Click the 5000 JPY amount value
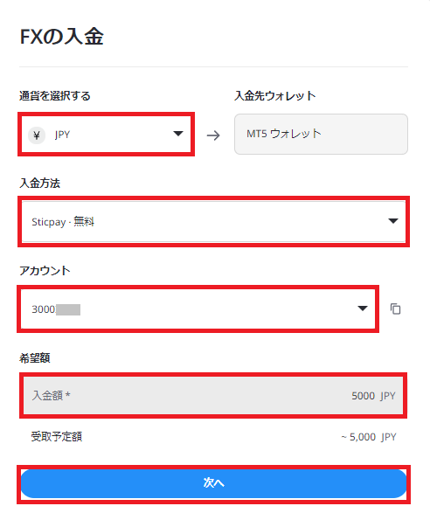Screen dimensions: 430x513 (373, 396)
